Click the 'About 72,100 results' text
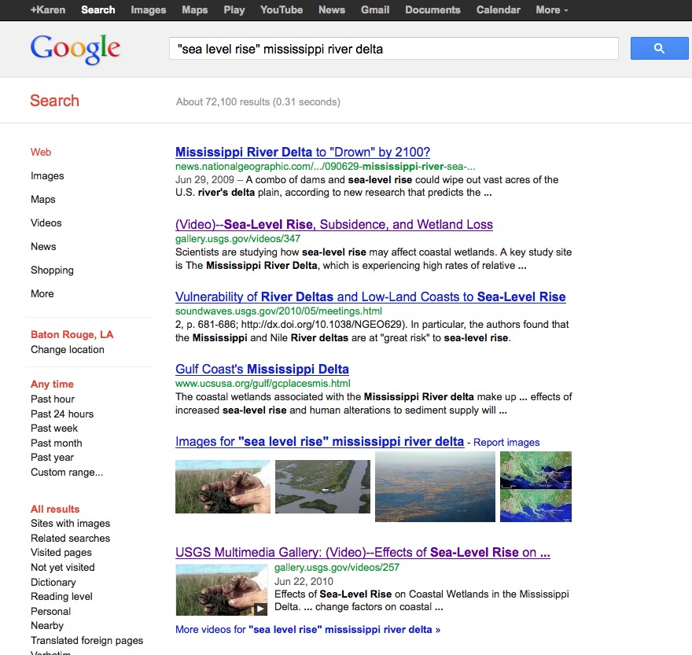This screenshot has height=655, width=692. tap(258, 102)
